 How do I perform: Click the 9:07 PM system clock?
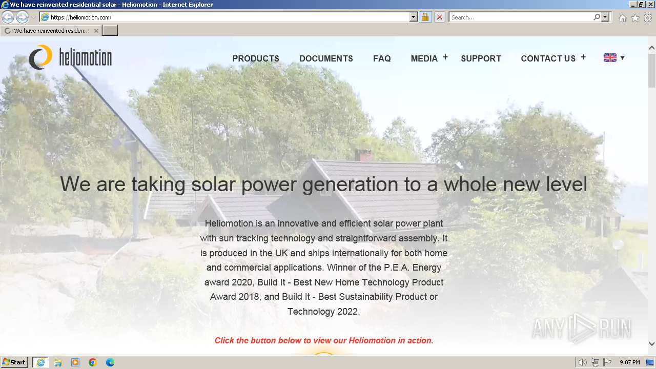coord(629,362)
